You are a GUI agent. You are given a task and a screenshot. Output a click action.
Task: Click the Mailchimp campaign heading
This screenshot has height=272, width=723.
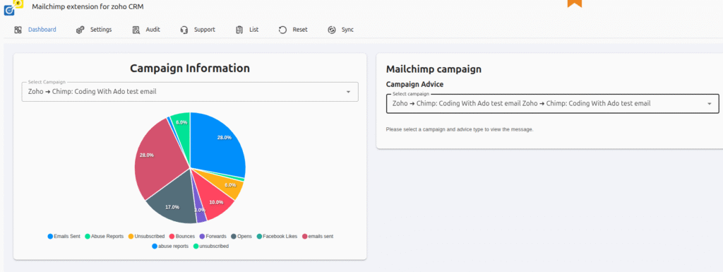pyautogui.click(x=434, y=69)
